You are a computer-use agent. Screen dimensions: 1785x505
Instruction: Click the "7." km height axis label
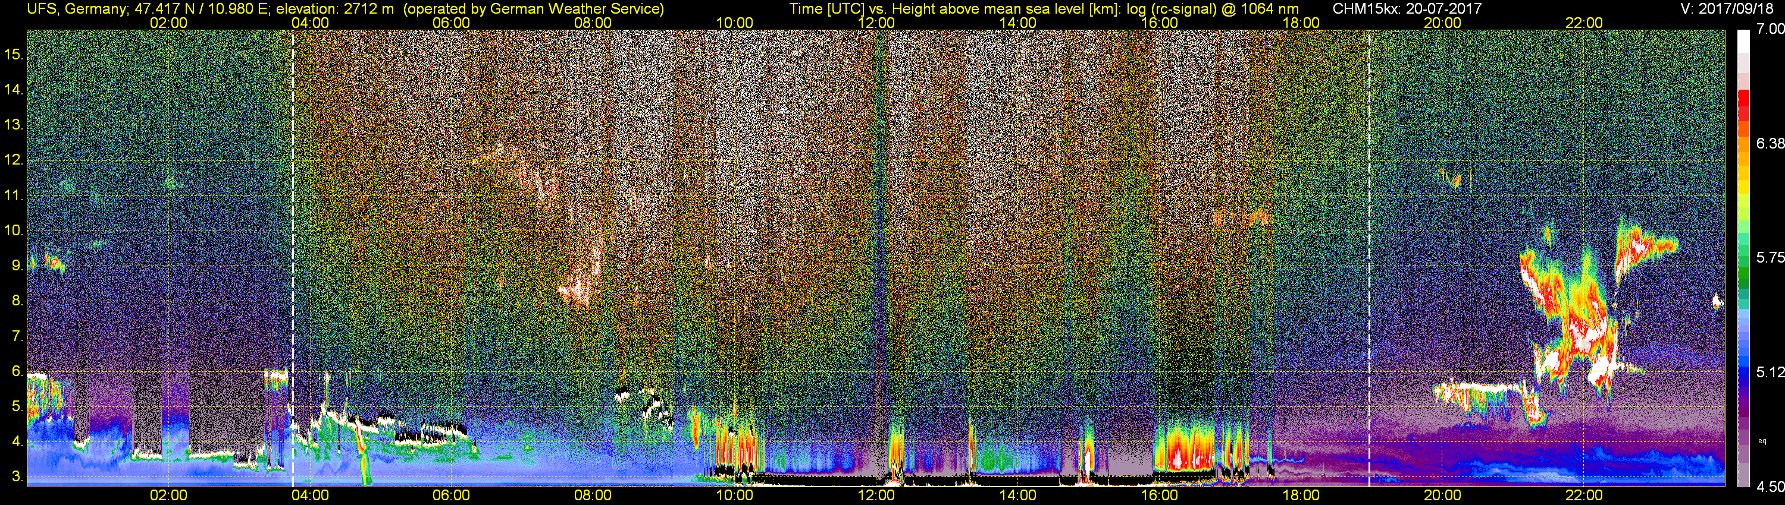tap(17, 336)
